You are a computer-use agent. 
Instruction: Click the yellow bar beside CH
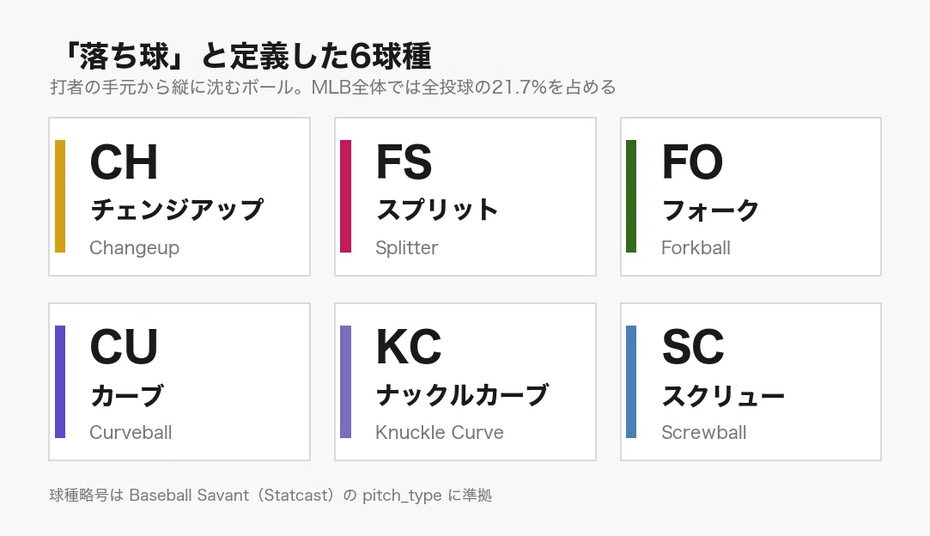pyautogui.click(x=60, y=197)
